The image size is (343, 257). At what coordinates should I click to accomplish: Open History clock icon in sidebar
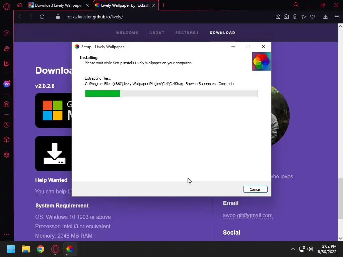coord(7,124)
